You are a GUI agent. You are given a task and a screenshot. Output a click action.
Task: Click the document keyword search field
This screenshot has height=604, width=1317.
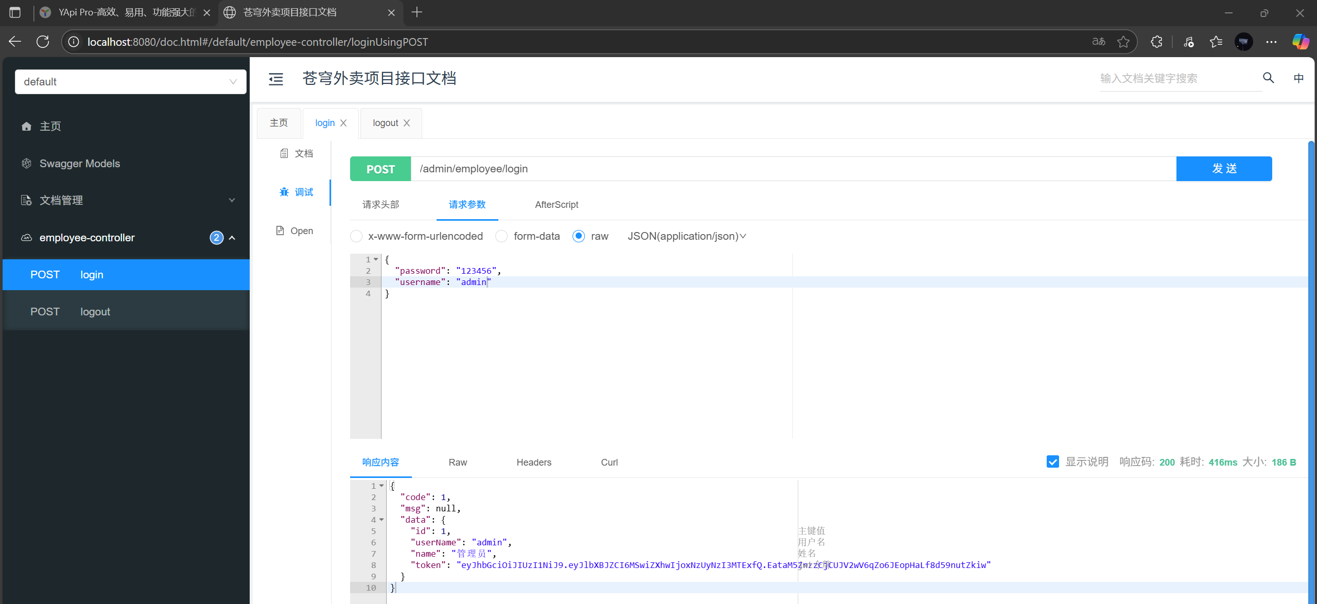click(x=1180, y=78)
